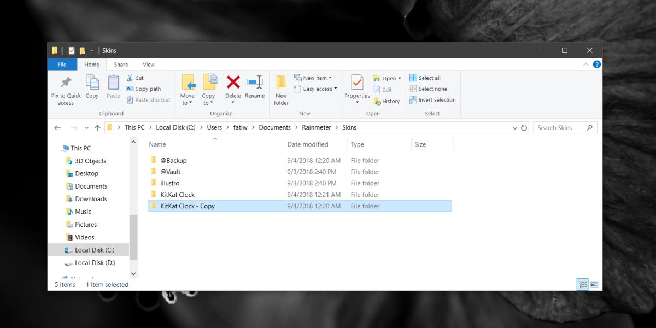
Task: Click the red Delete icon
Action: click(233, 83)
